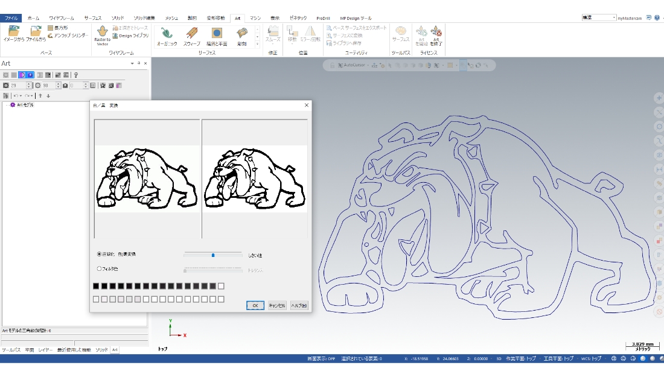This screenshot has width=664, height=374.
Task: Click the globe icon in status bar
Action: click(614, 358)
